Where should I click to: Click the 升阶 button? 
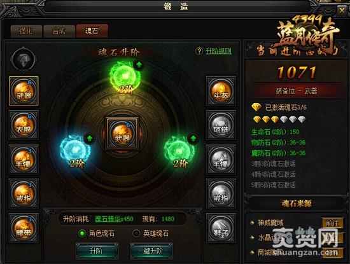(x=96, y=251)
